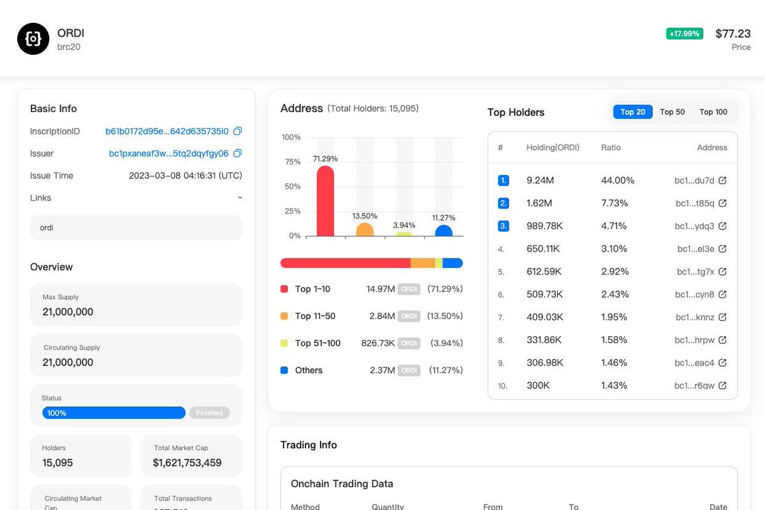Click the orange 13.50% chart bar
765x510 pixels.
coord(365,230)
